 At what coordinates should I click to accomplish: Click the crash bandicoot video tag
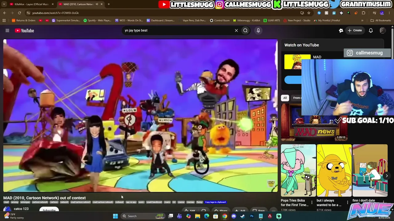point(154,202)
